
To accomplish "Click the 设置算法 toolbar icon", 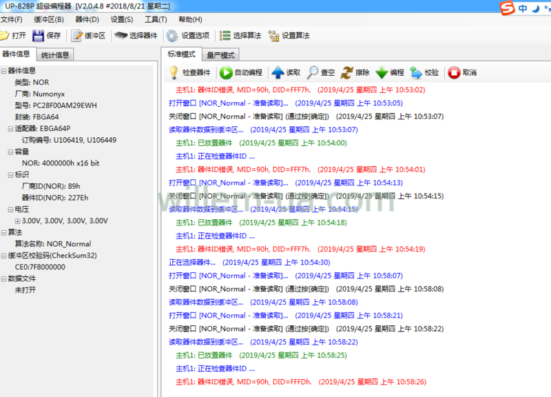I will (x=273, y=36).
